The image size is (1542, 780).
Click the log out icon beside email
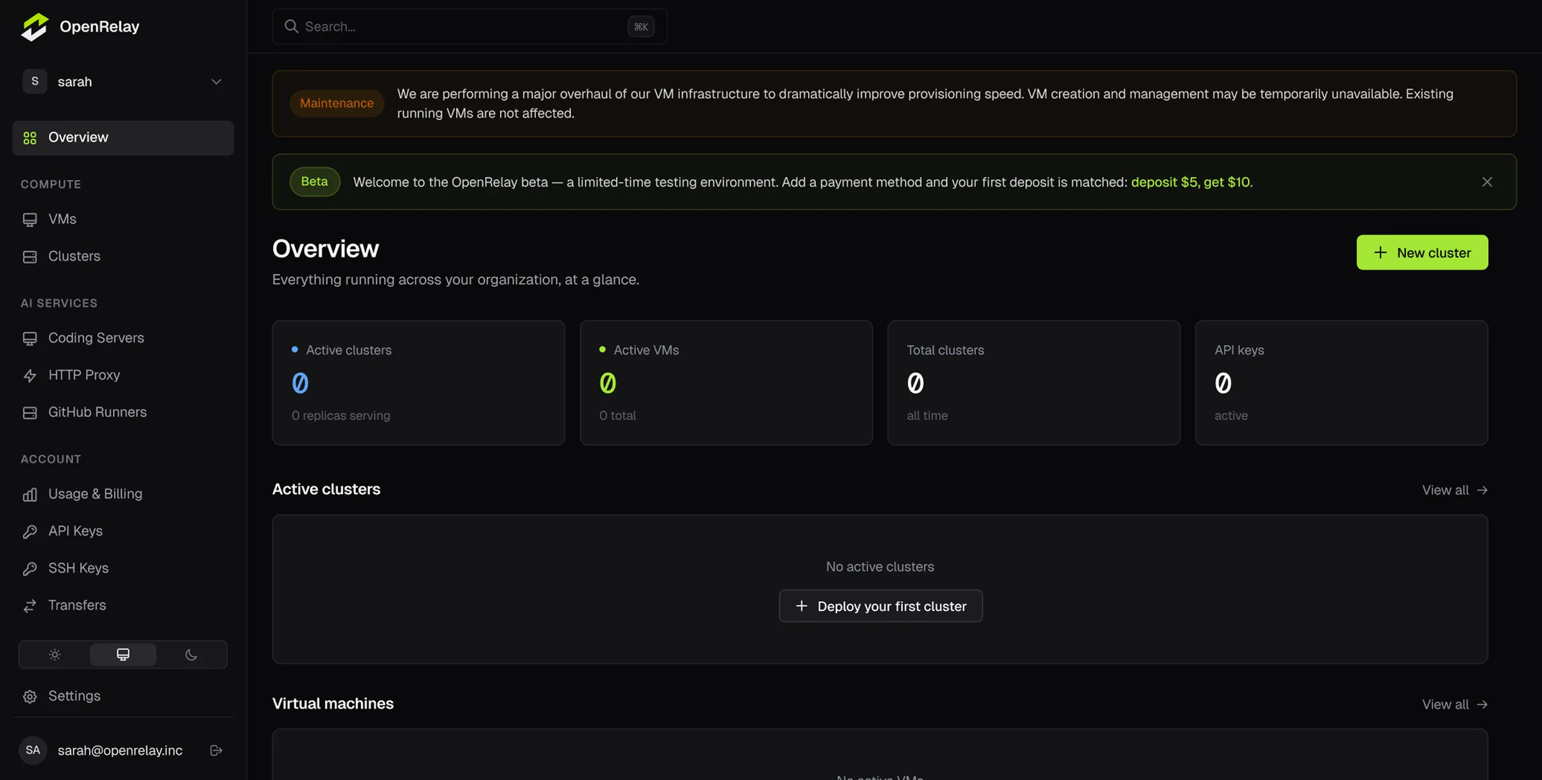[x=216, y=750]
